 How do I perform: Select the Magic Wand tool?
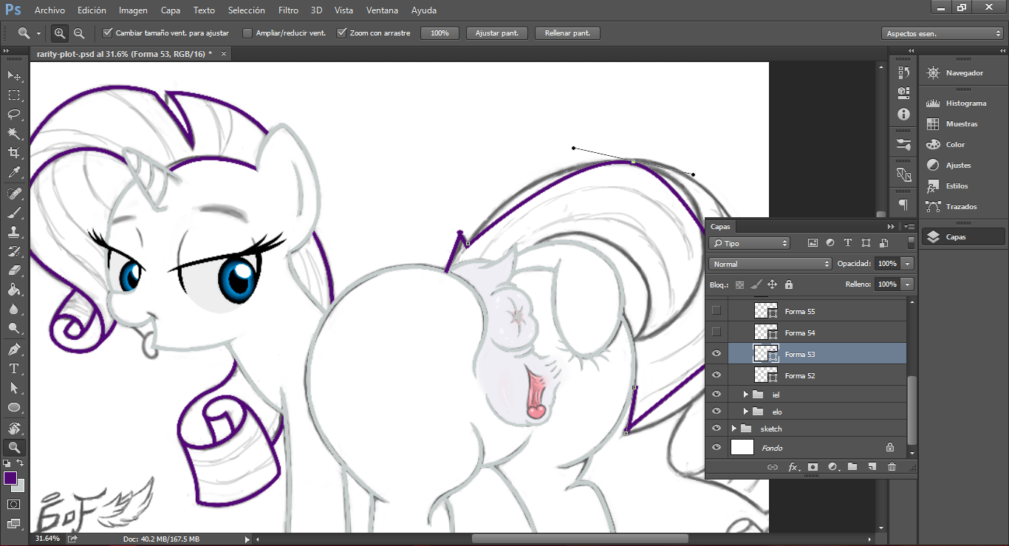pyautogui.click(x=14, y=134)
